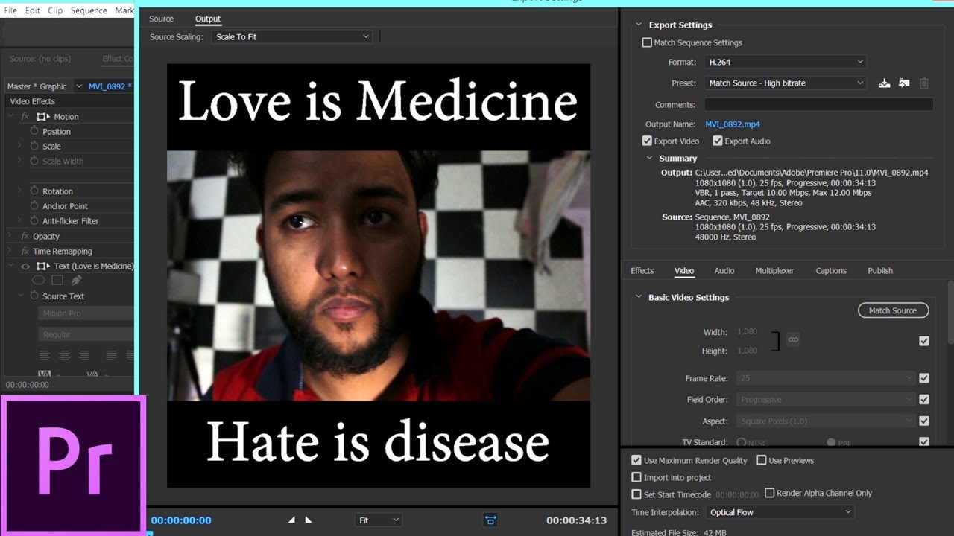This screenshot has width=954, height=536.
Task: Click the Set In Point marker
Action: (291, 520)
